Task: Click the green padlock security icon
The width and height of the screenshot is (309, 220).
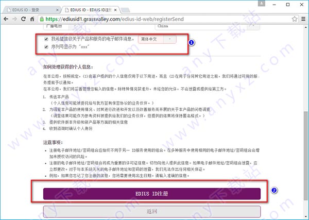Action: coord(42,19)
